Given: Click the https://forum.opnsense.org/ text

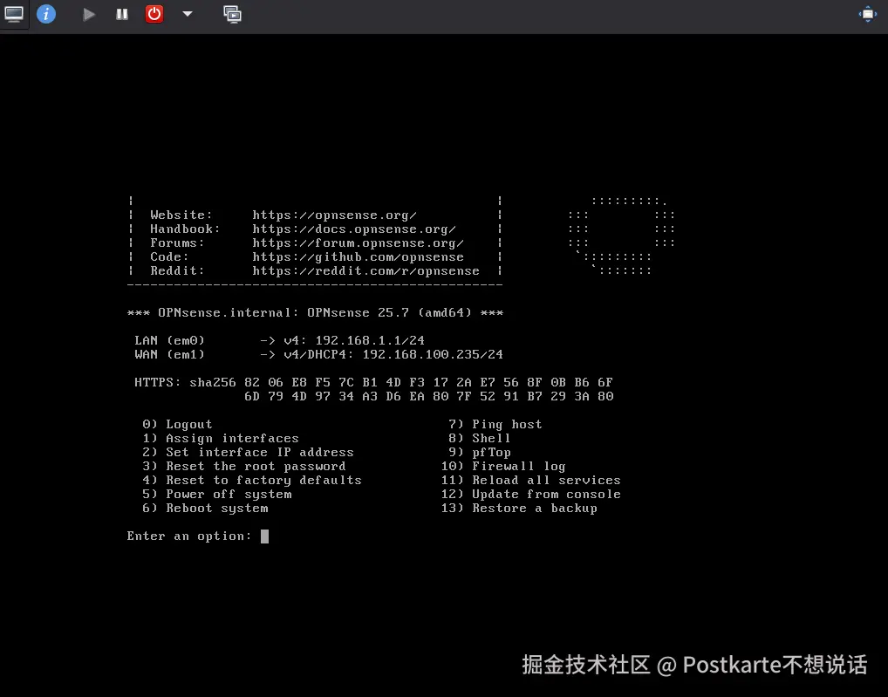Looking at the screenshot, I should [x=358, y=243].
